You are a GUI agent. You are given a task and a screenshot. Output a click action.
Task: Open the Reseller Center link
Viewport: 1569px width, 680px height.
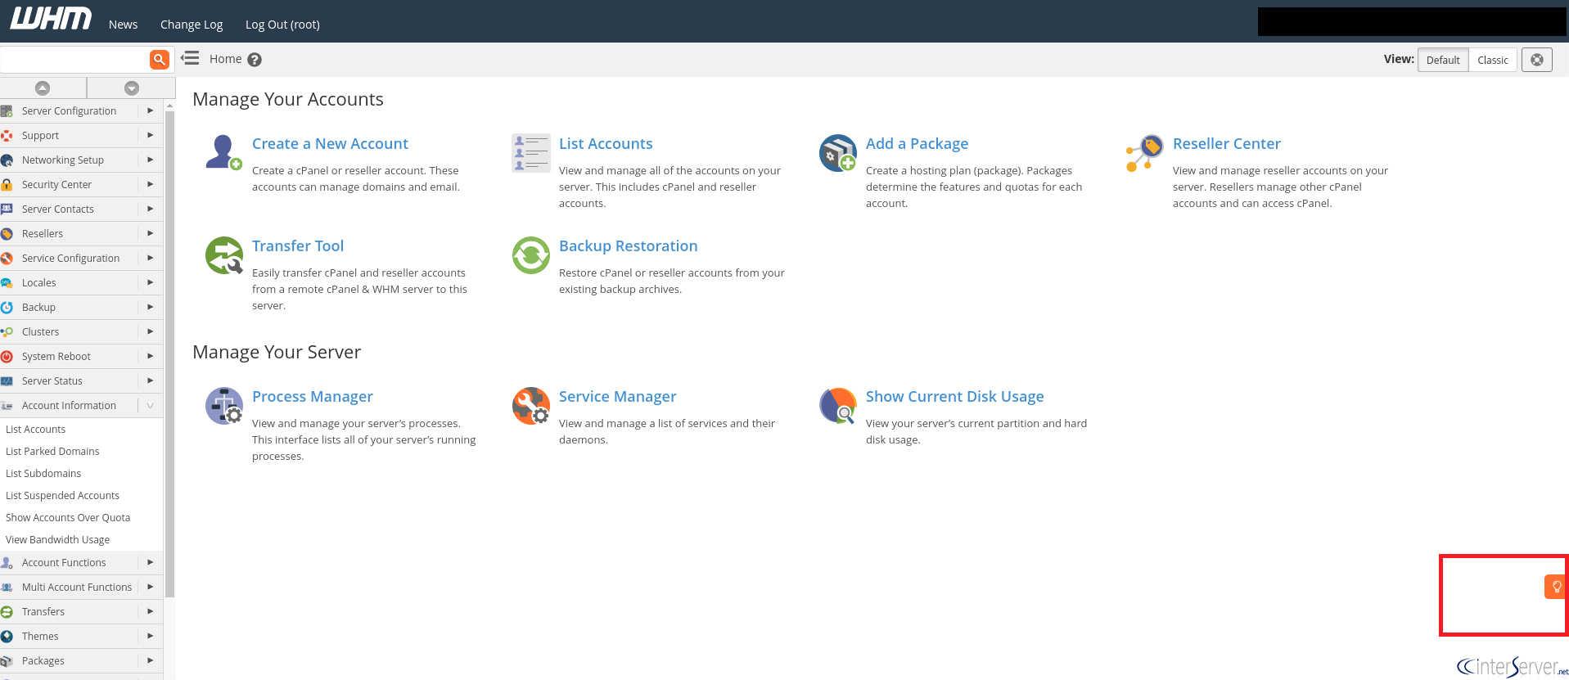coord(1226,144)
